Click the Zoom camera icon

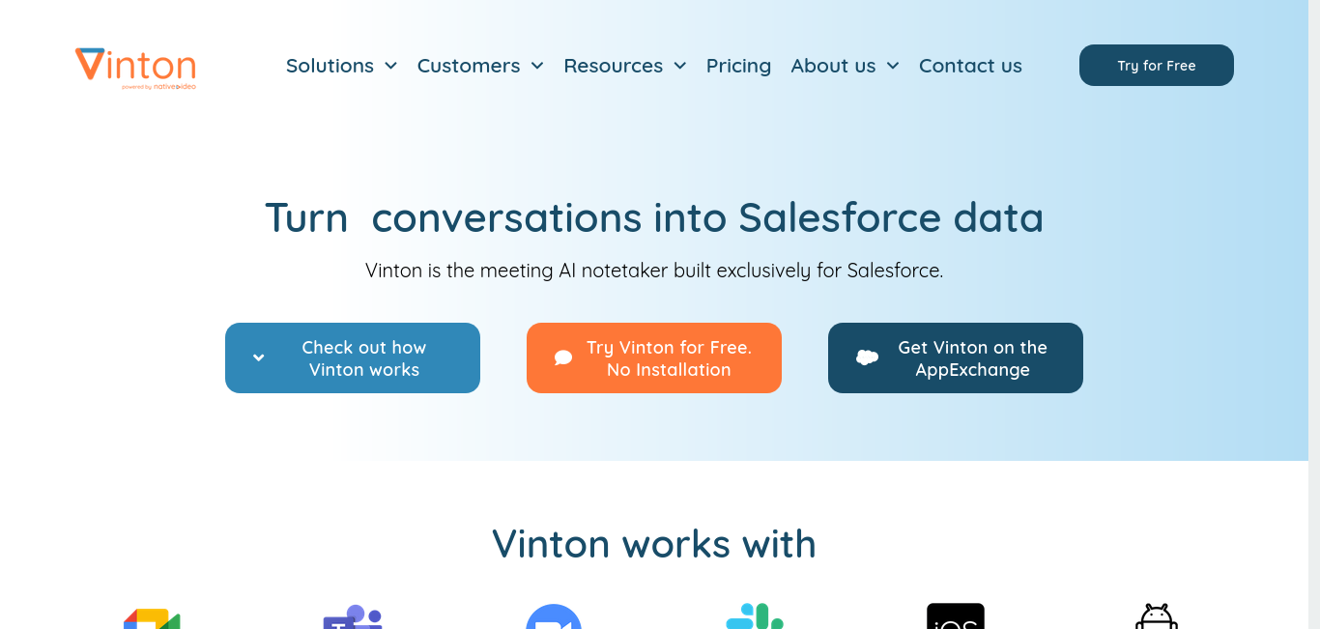(x=554, y=616)
